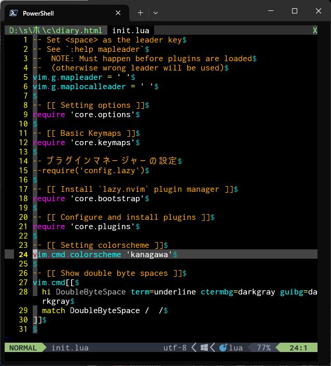This screenshot has width=331, height=366.
Task: Maximize the PowerShell window
Action: (294, 11)
